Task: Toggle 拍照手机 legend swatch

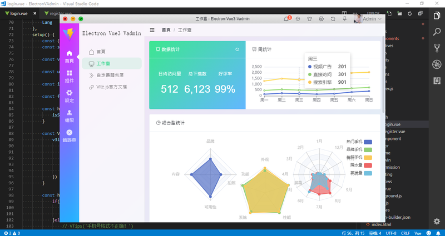Action: coord(368,158)
